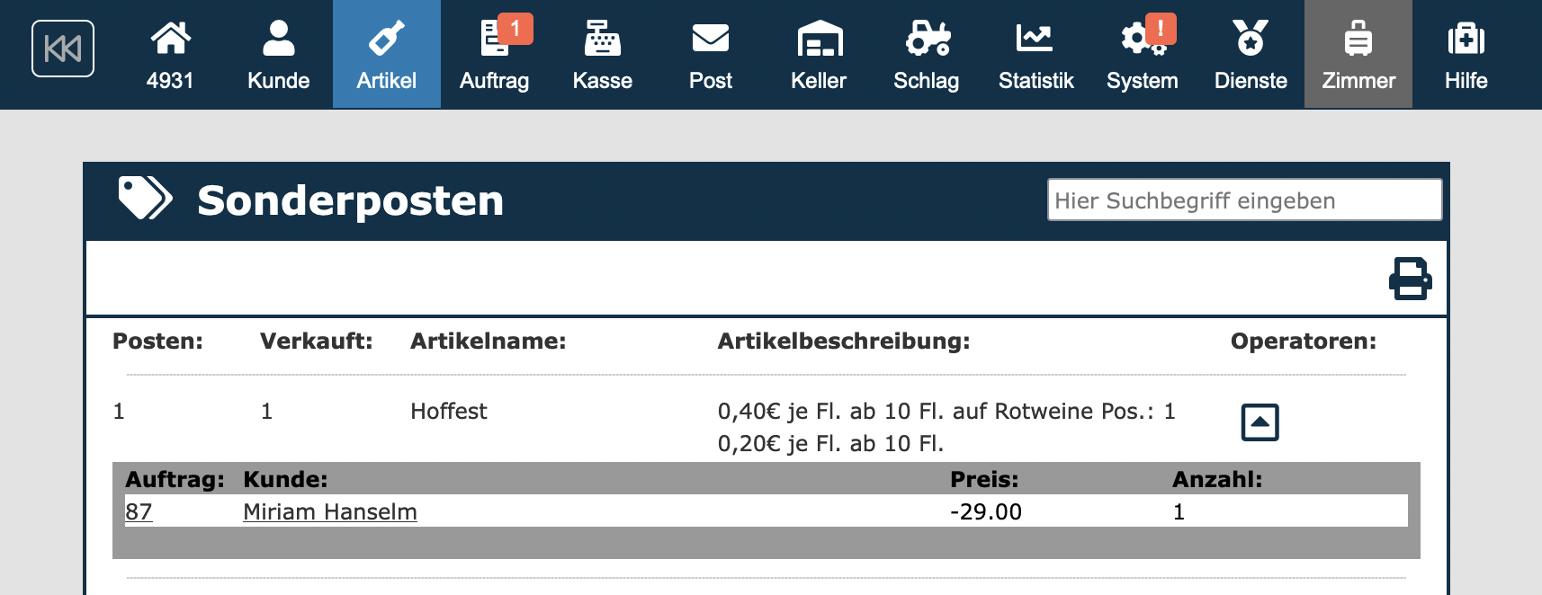This screenshot has height=595, width=1542.
Task: Open the Schlag tractor section
Action: [x=926, y=54]
